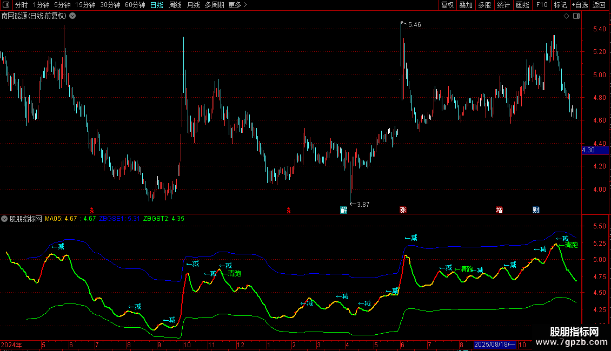Select the 15分钟 period
The height and width of the screenshot is (351, 611).
[x=85, y=5]
